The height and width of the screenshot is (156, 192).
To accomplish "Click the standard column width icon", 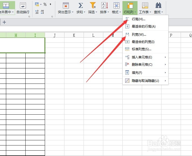I will click(127, 49).
